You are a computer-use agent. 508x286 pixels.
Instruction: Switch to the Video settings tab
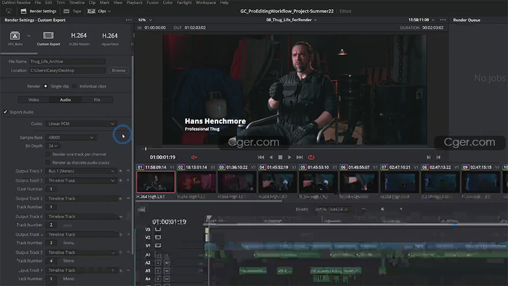[x=33, y=100]
